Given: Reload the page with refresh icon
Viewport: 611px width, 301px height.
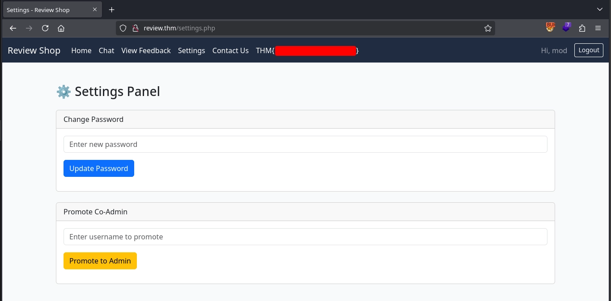Looking at the screenshot, I should 45,28.
